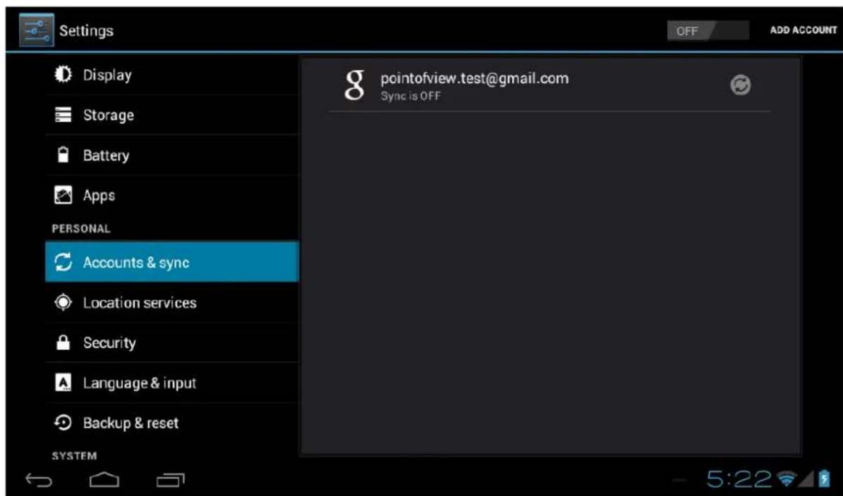The width and height of the screenshot is (843, 496).
Task: Open Language & input settings
Action: coord(140,383)
